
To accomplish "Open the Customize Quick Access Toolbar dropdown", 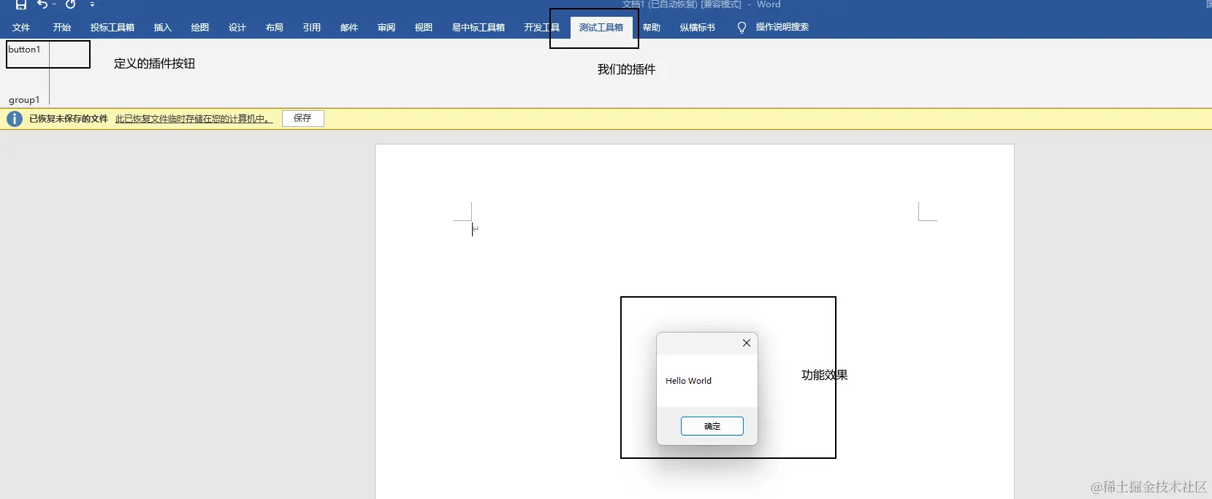I will 92,4.
